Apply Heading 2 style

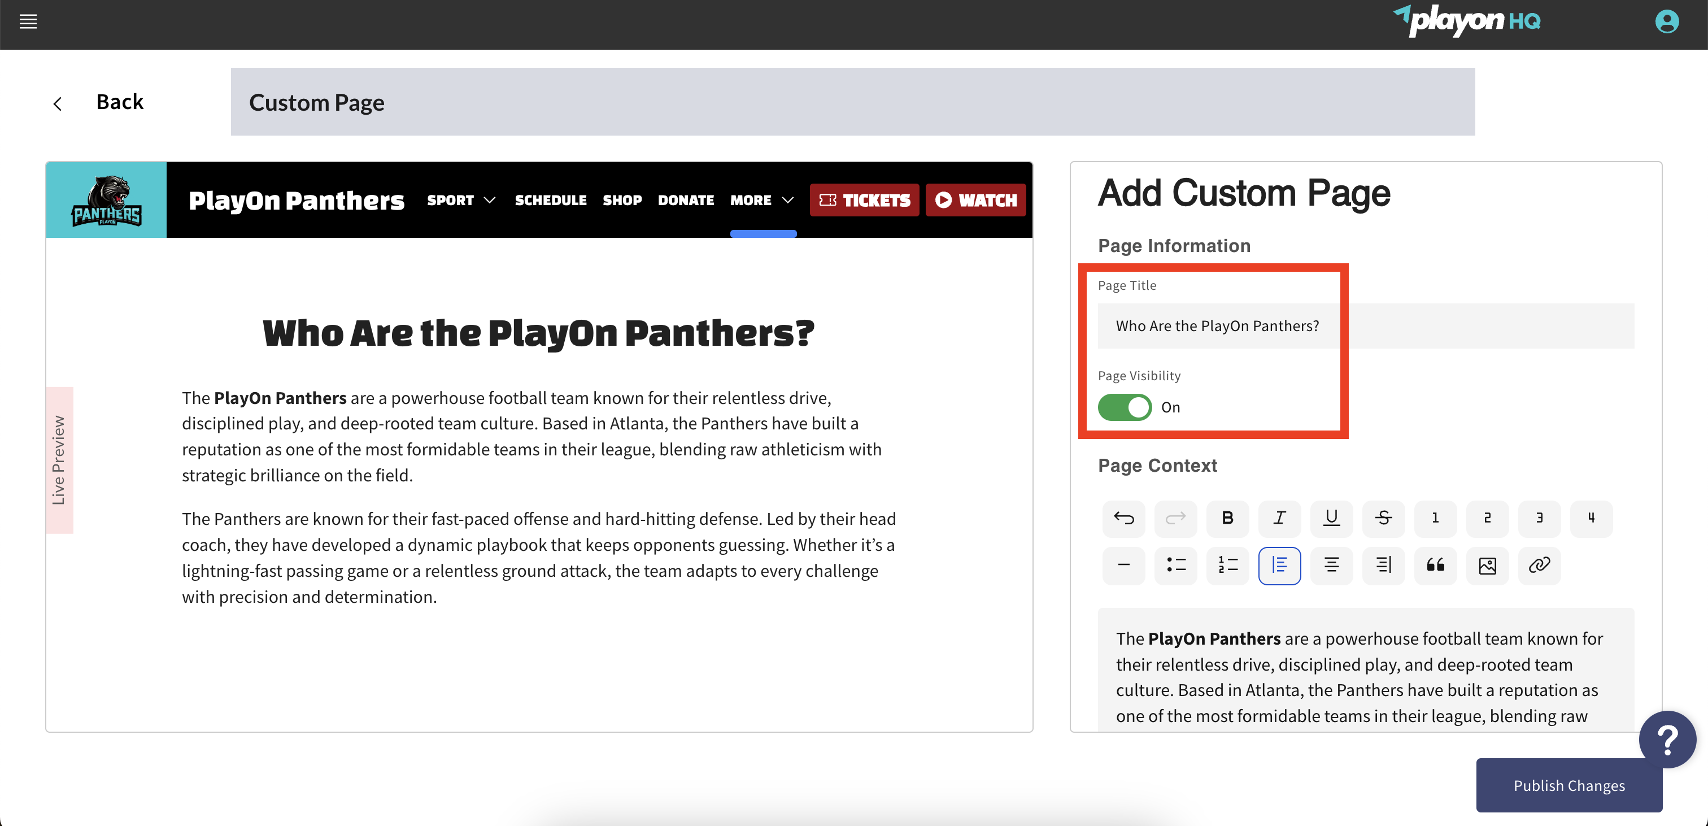(x=1487, y=518)
